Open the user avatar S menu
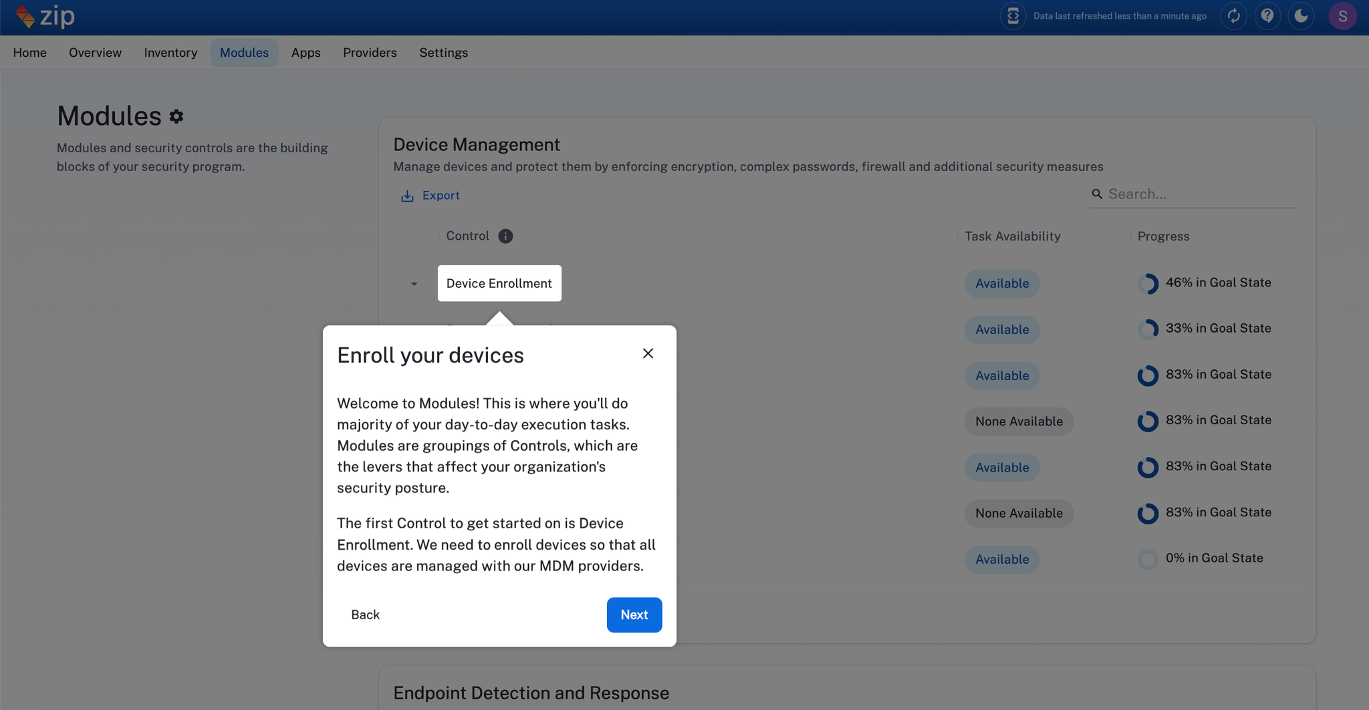This screenshot has height=710, width=1369. (1342, 16)
